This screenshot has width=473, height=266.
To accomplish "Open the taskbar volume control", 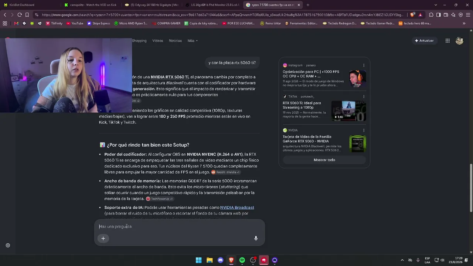I will coord(442,260).
